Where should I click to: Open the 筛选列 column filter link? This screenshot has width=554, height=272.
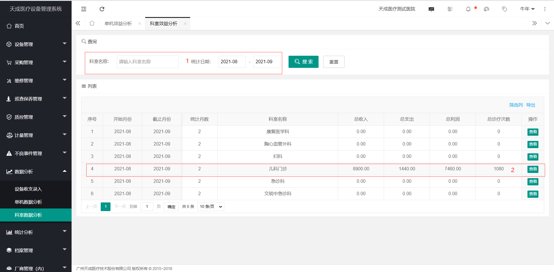pos(516,105)
